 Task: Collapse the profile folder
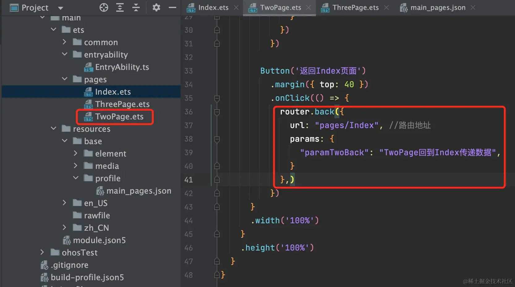tap(76, 178)
